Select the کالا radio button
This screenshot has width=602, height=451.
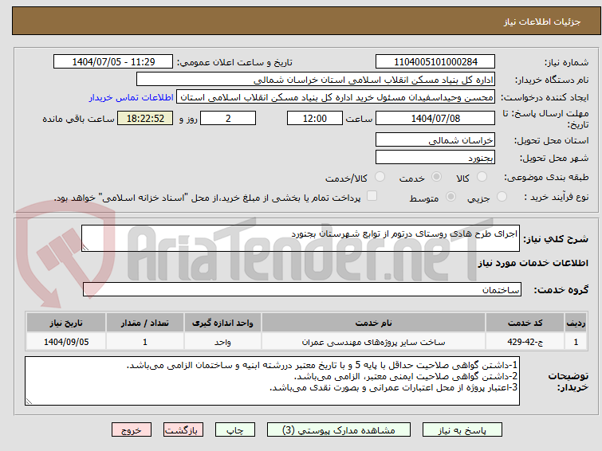[x=482, y=177]
